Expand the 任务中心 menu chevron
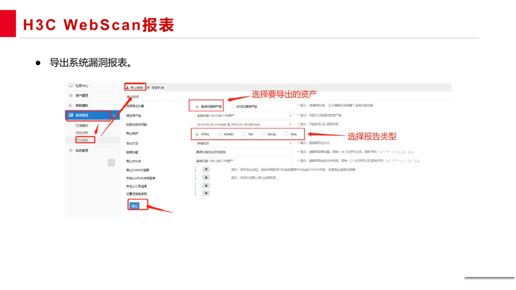Image resolution: width=516 pixels, height=290 pixels. [115, 86]
